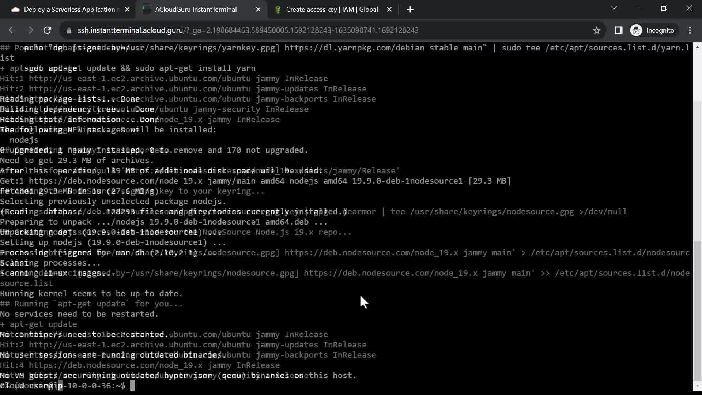This screenshot has height=395, width=702.
Task: Switch to Create access key IAM tab
Action: tap(331, 10)
